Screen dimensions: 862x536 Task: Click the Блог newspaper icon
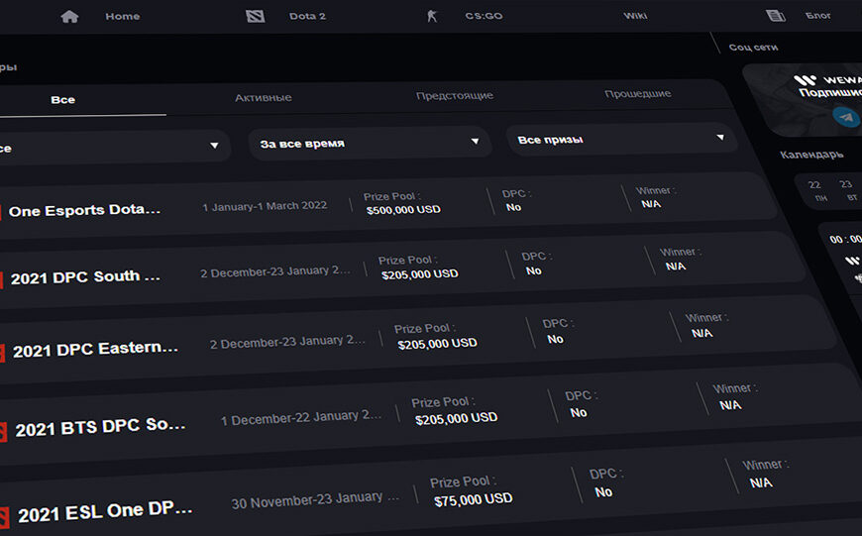point(776,16)
